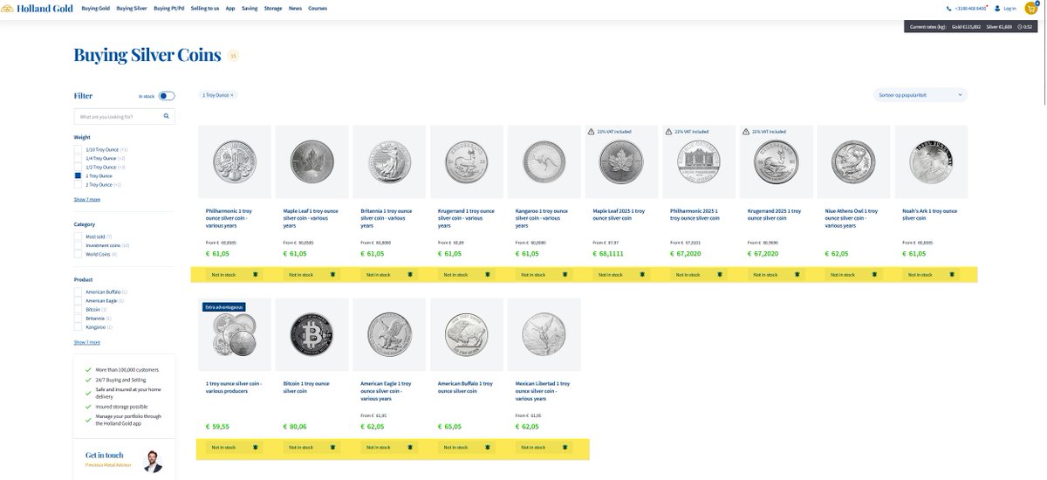
Task: Check the Kangaroo product filter
Action: pyautogui.click(x=78, y=326)
